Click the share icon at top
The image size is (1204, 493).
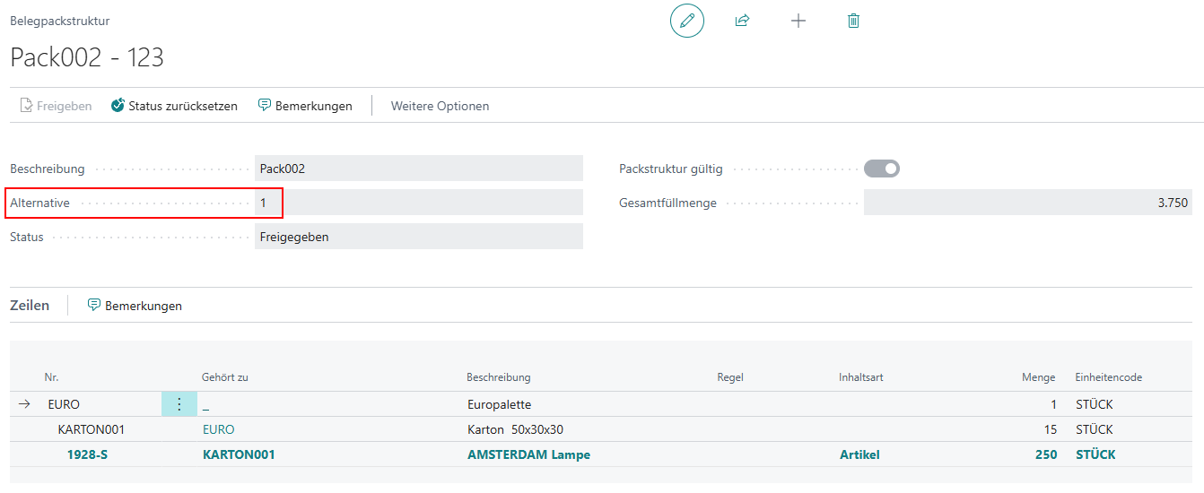[x=742, y=21]
